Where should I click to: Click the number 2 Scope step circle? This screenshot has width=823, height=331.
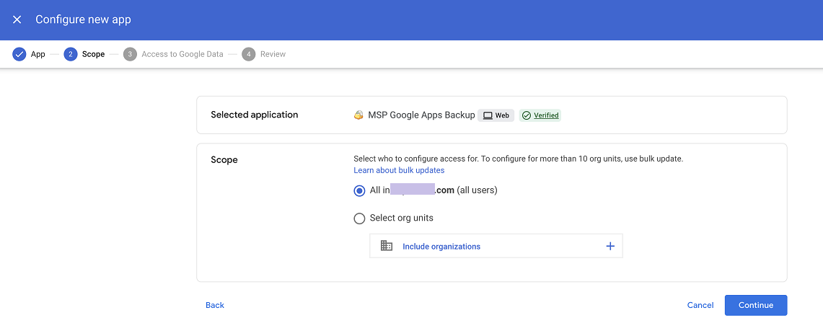click(x=71, y=54)
